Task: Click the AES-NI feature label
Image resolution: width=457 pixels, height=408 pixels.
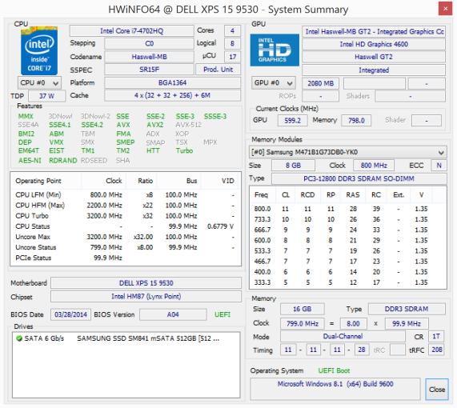Action: click(30, 160)
